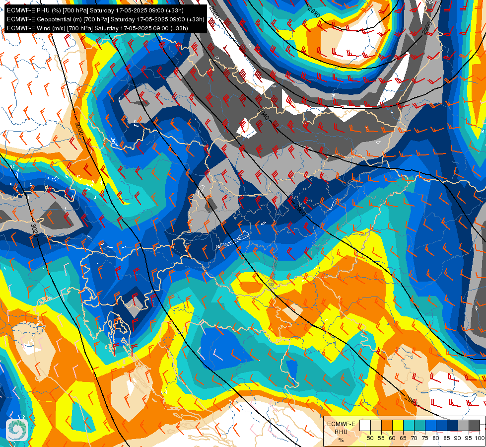
Task: Select the navy 85–90% legend swatch
Action: (x=452, y=426)
